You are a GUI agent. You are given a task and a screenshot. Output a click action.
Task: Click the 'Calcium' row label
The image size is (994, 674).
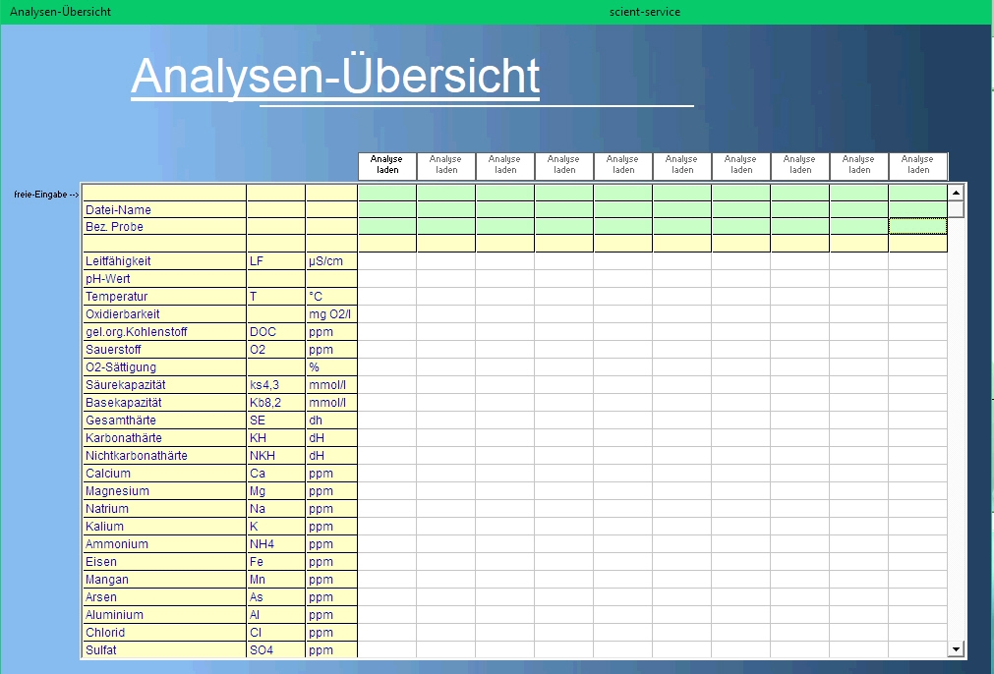(x=164, y=474)
